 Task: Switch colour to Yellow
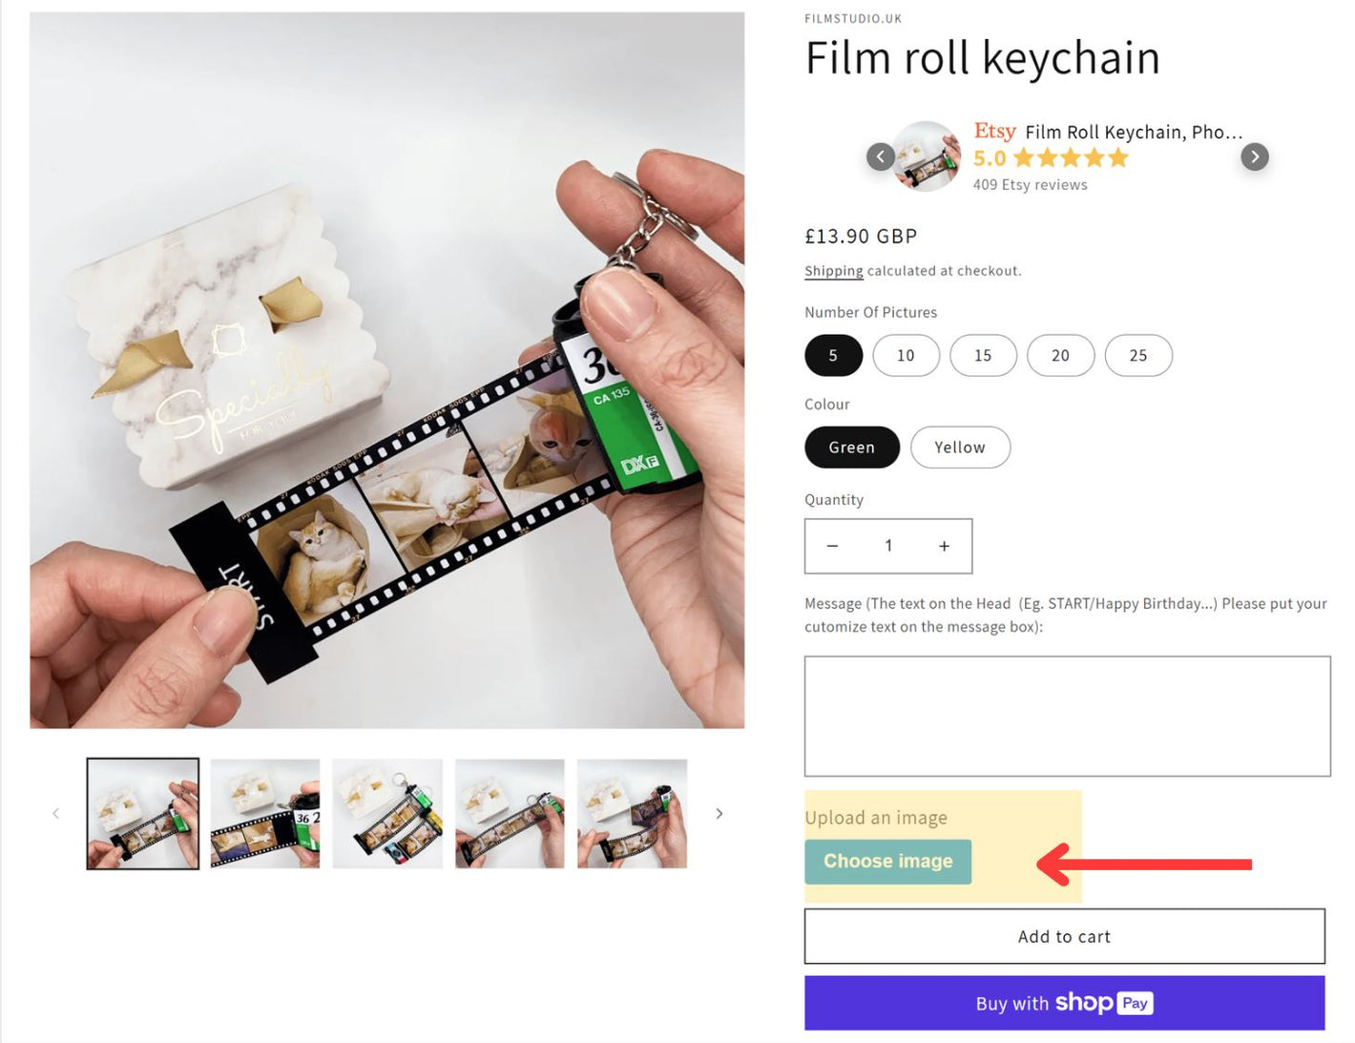[x=959, y=448]
